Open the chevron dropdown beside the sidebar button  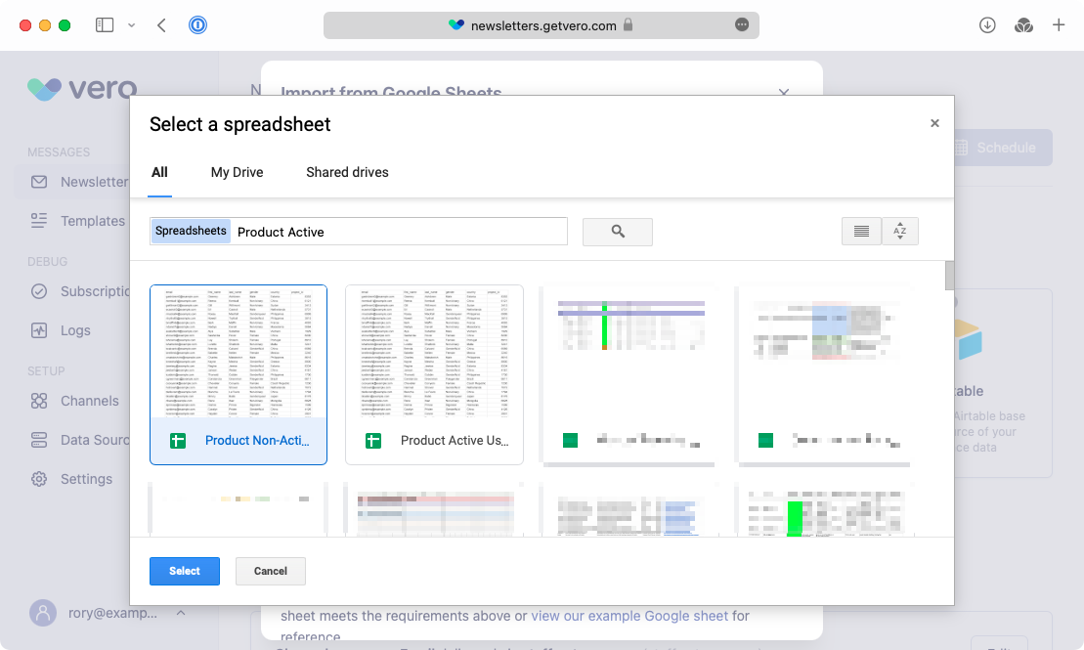point(131,24)
